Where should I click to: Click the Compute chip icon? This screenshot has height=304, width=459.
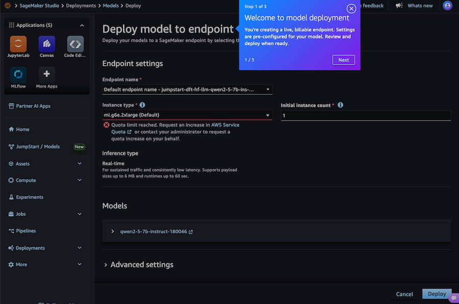(11, 180)
